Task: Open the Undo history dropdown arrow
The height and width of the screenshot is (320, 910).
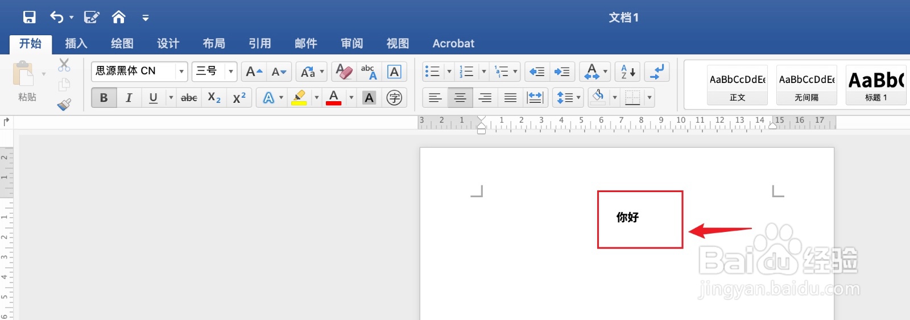Action: click(72, 18)
